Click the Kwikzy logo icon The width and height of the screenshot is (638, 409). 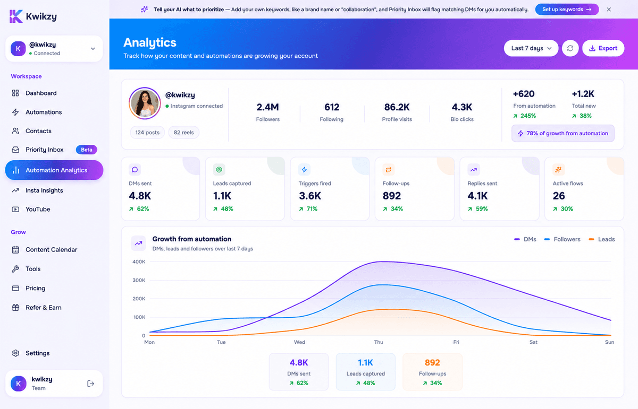tap(16, 16)
